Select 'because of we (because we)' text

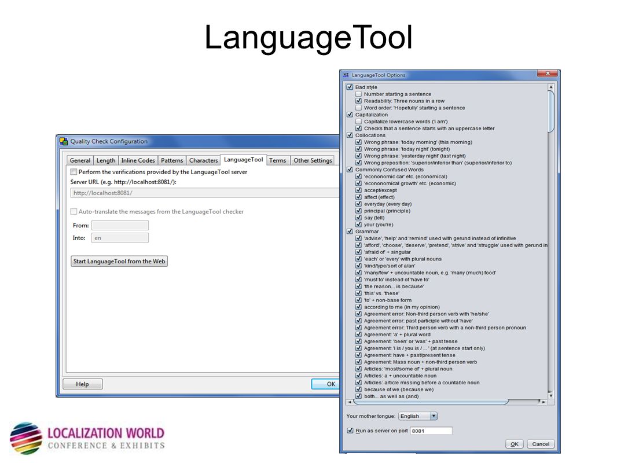coord(399,389)
